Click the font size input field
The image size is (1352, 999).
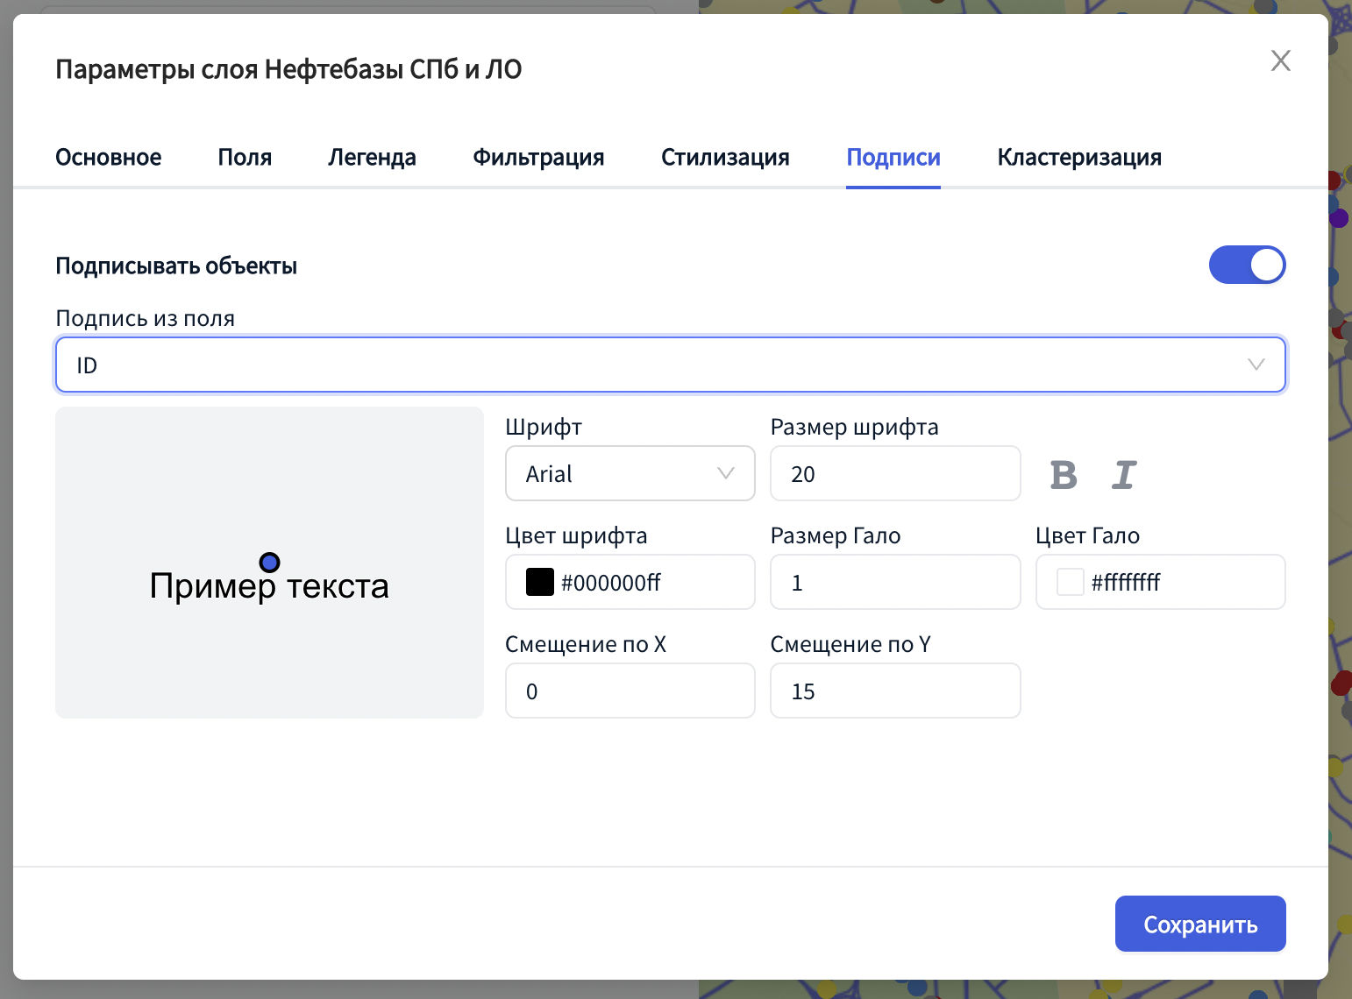click(894, 474)
